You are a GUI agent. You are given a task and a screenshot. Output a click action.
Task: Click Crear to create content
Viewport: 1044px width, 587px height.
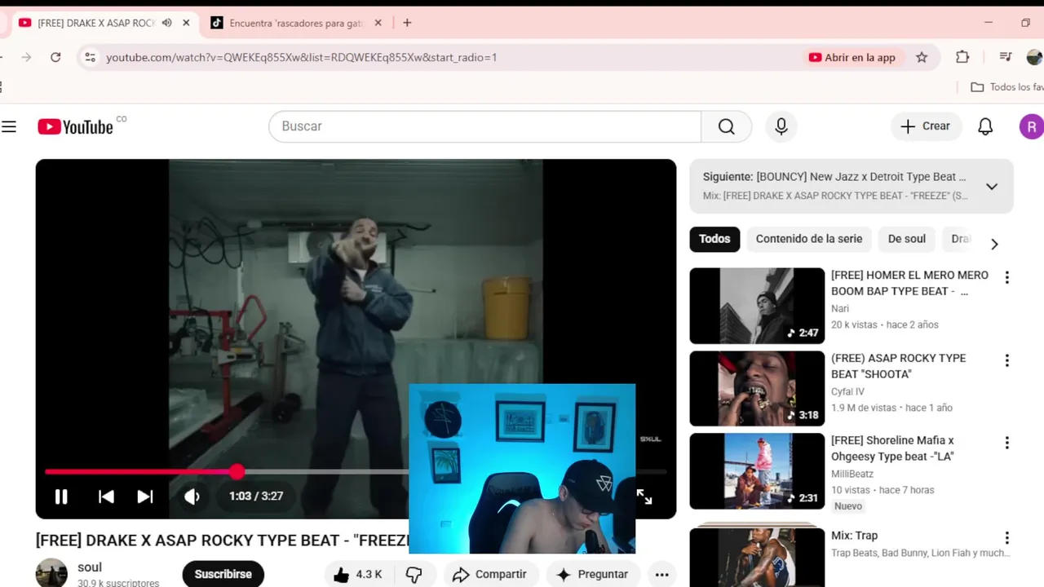coord(926,126)
